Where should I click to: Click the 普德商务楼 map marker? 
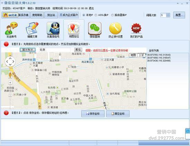[x=110, y=74]
